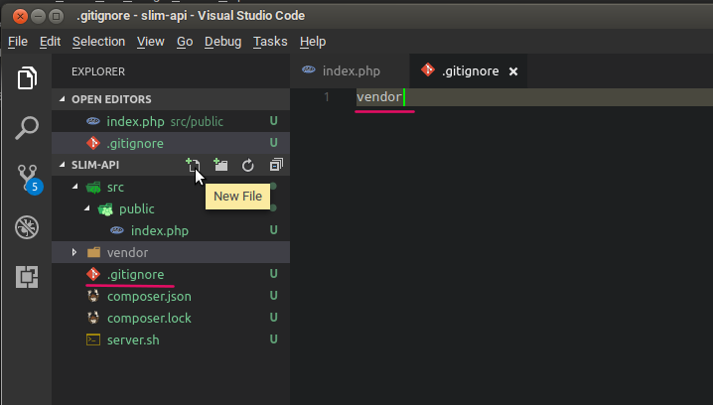Image resolution: width=713 pixels, height=405 pixels.
Task: Open the Debug view icon
Action: click(27, 228)
